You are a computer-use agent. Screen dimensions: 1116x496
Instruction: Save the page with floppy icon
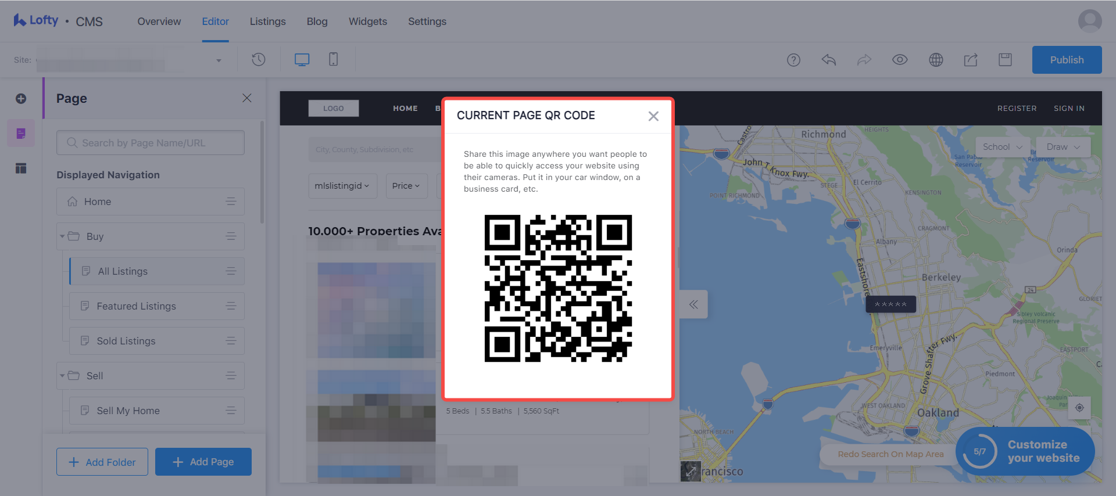(x=1006, y=60)
